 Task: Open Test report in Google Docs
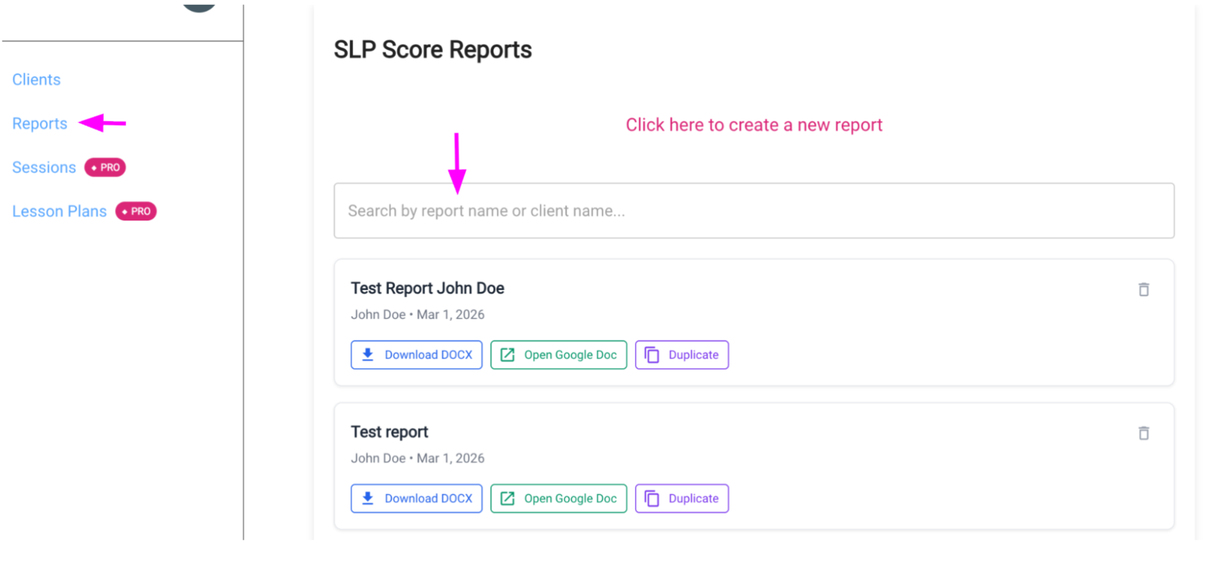tap(559, 498)
